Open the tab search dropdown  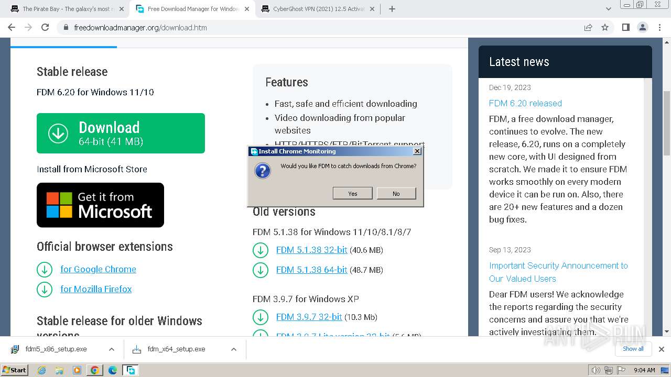point(608,9)
